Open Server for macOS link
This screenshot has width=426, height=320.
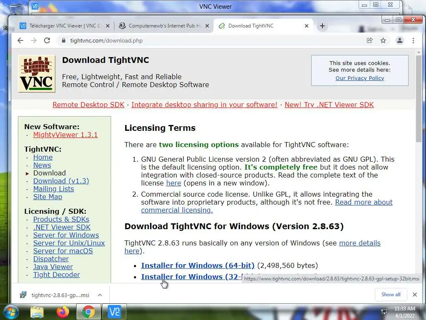coord(63,251)
